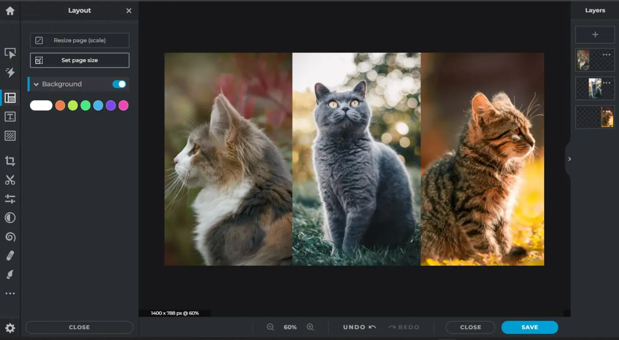Select the Arrange tool
Image resolution: width=619 pixels, height=340 pixels.
tap(10, 53)
